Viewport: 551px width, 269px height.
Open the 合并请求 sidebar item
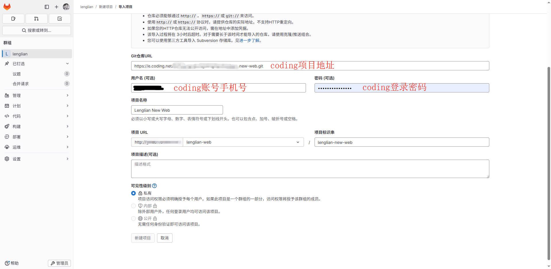pyautogui.click(x=21, y=84)
